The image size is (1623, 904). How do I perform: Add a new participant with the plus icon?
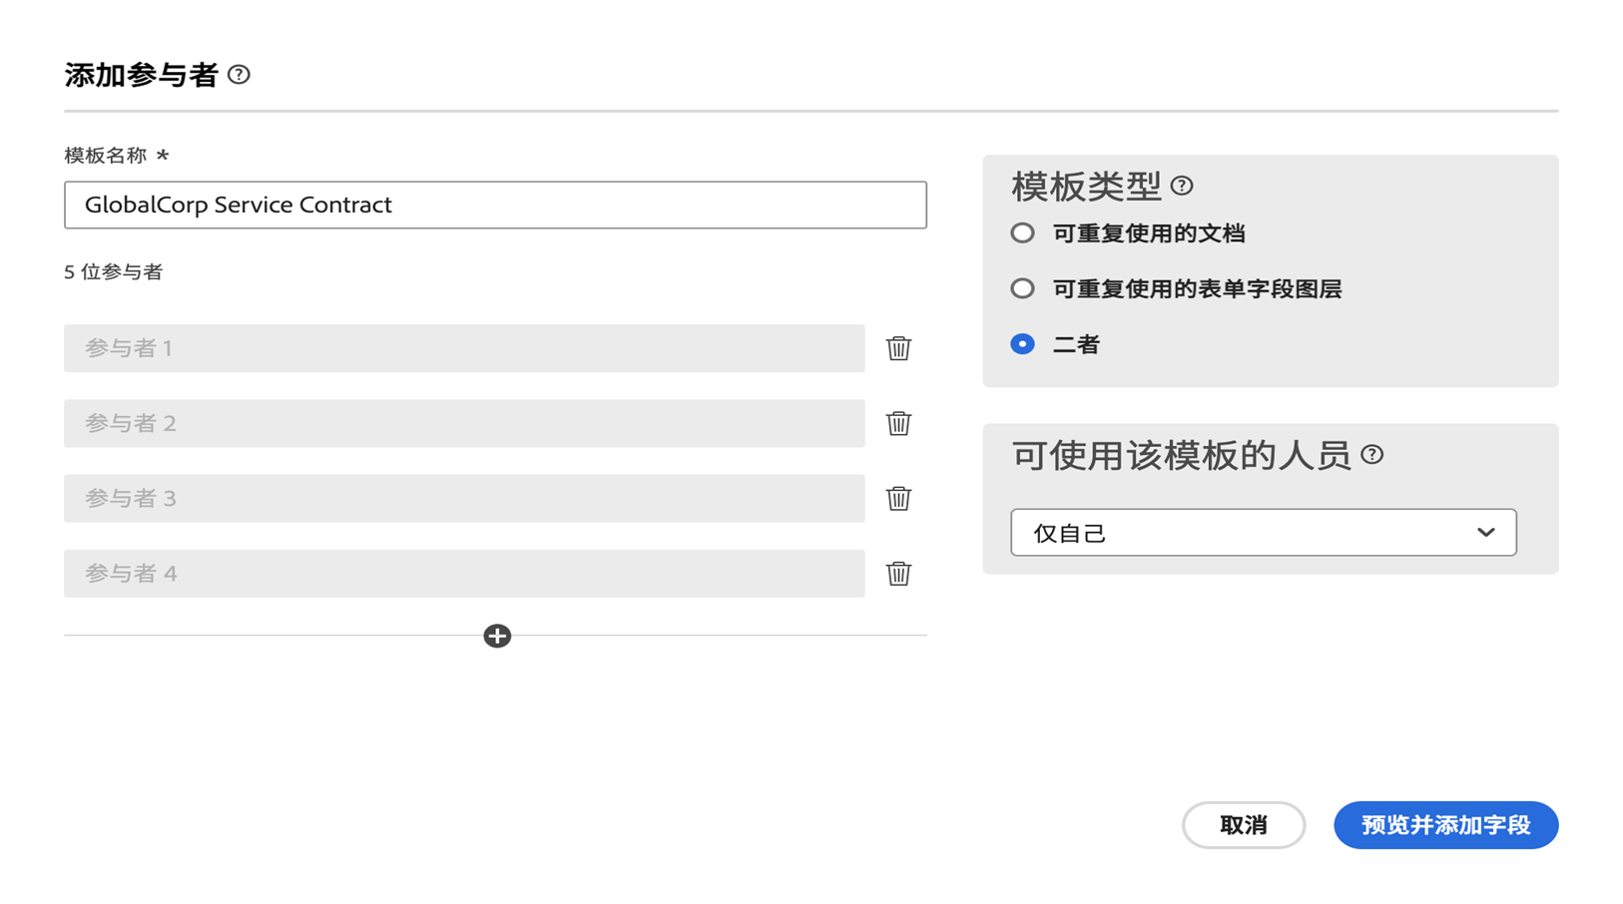click(x=497, y=636)
